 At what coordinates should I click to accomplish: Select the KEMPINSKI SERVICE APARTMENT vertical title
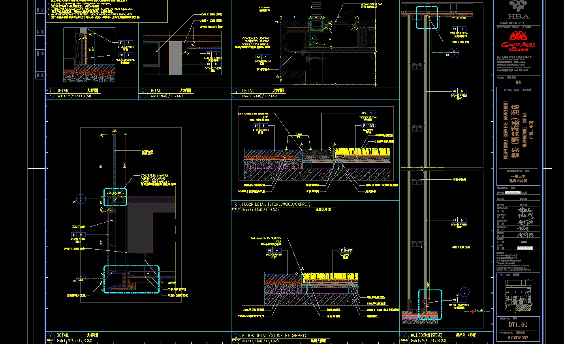click(506, 130)
